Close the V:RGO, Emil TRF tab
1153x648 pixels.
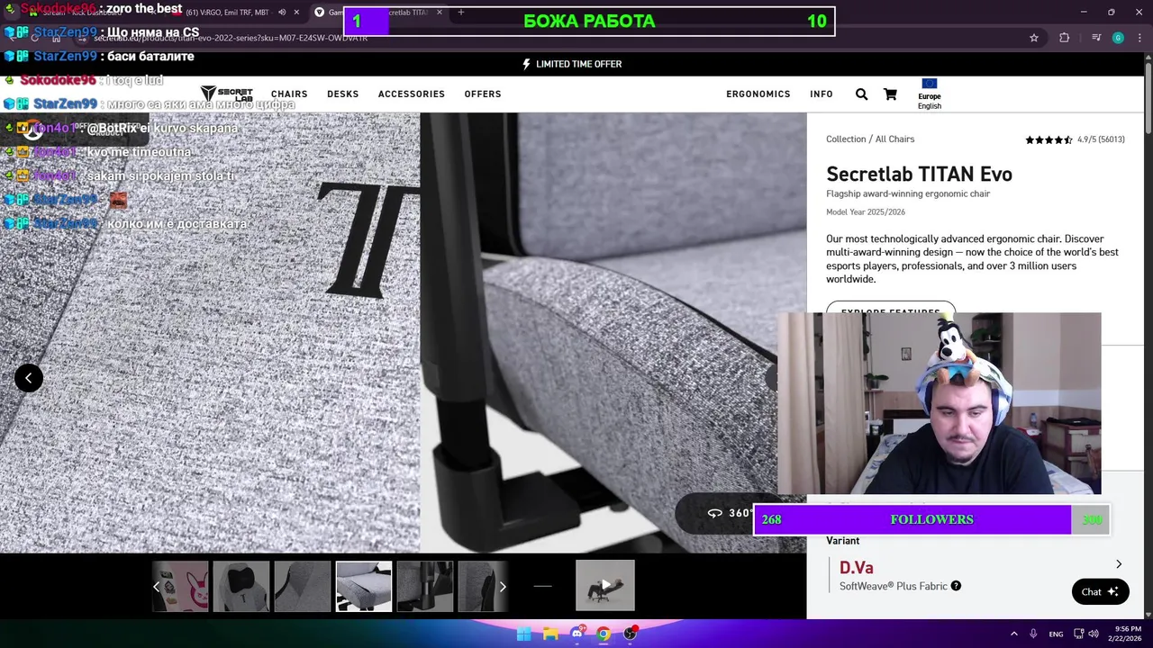(296, 13)
